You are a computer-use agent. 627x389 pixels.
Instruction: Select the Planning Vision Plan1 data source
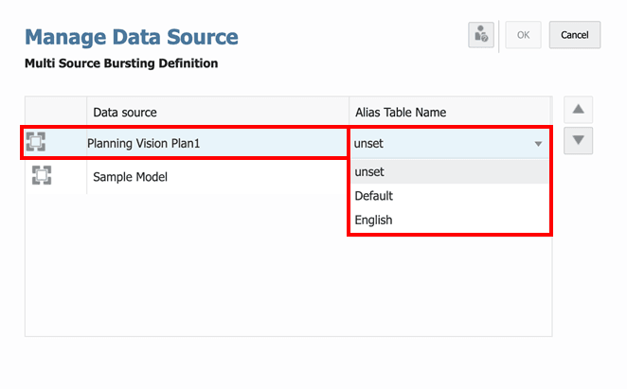142,144
